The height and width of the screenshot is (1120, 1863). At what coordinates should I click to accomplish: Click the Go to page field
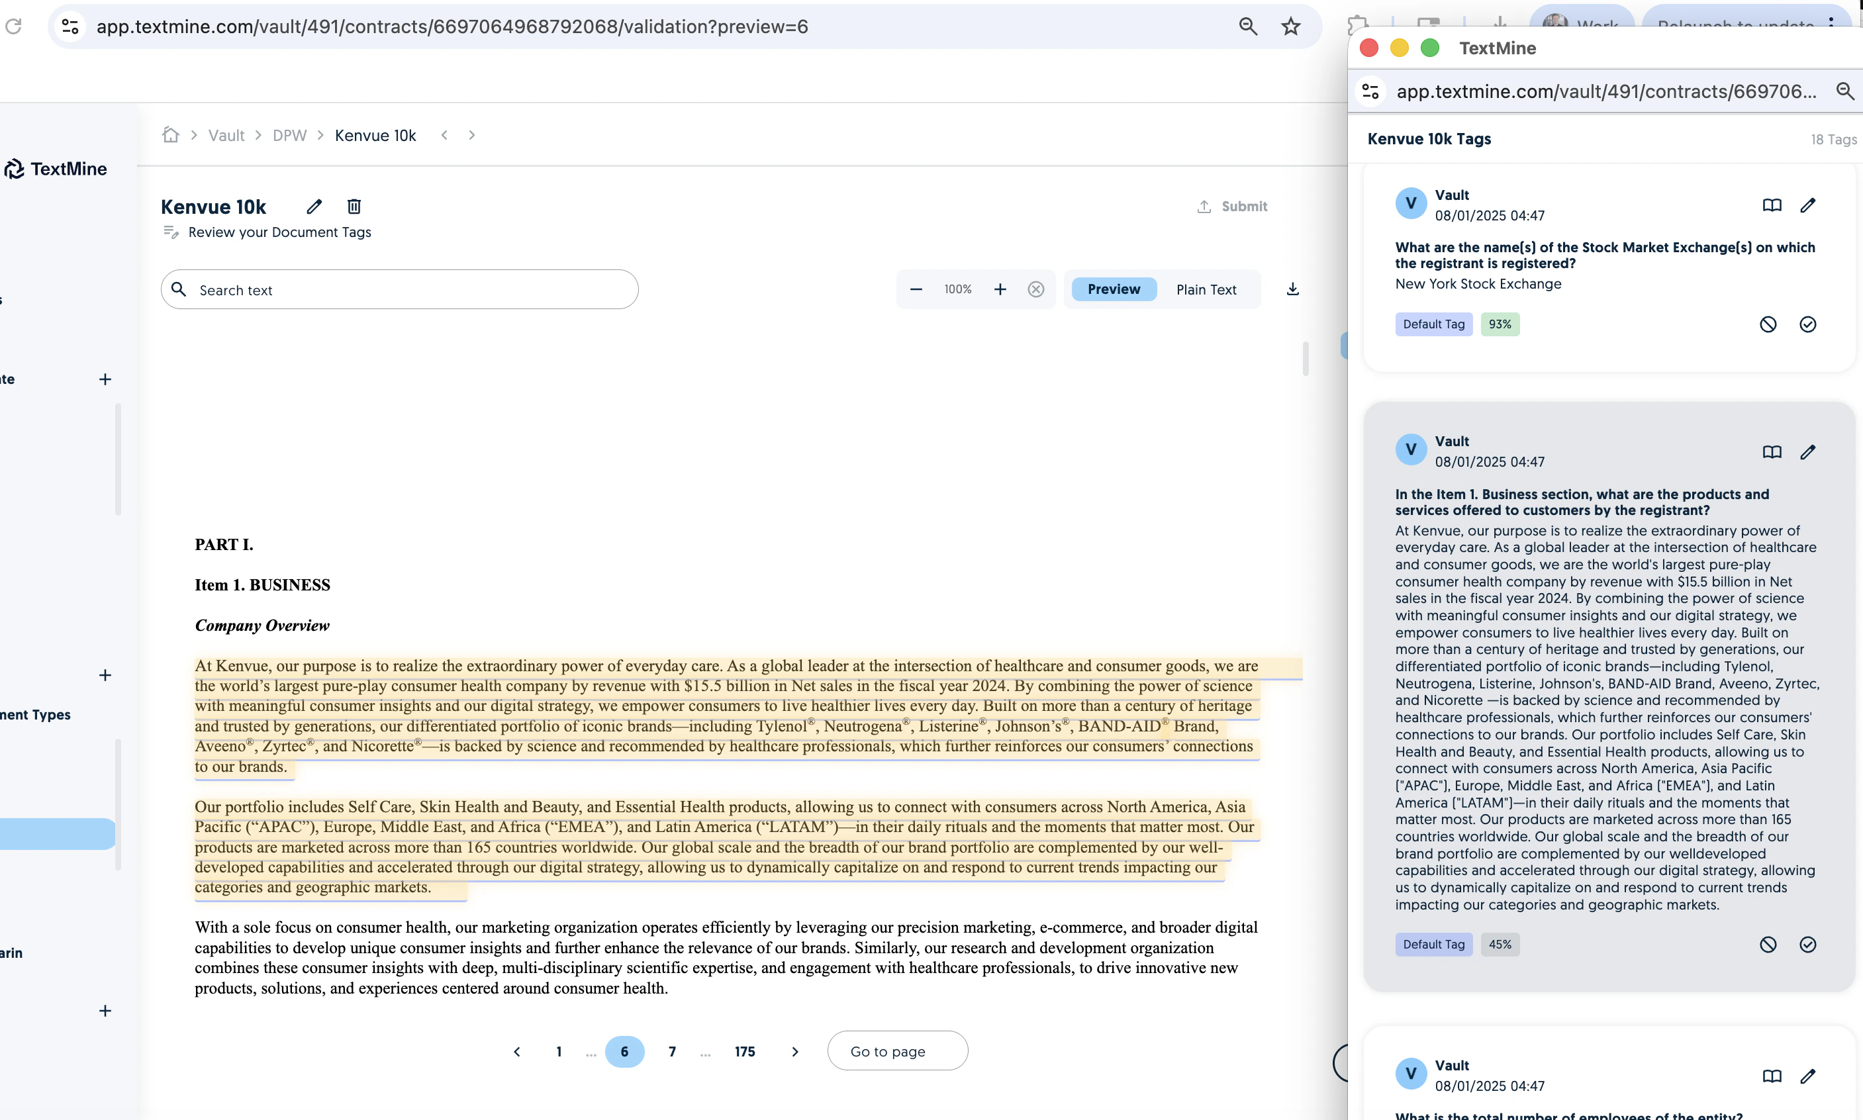point(898,1050)
